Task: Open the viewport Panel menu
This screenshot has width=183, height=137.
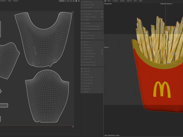Action: point(140,1)
